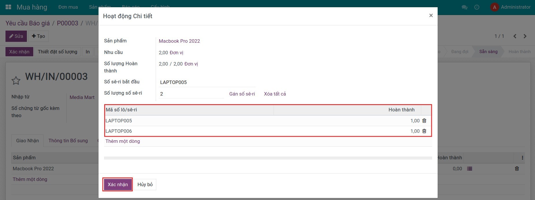Click the Số sê-ri bắt đầu field
The image size is (535, 200).
[x=207, y=82]
